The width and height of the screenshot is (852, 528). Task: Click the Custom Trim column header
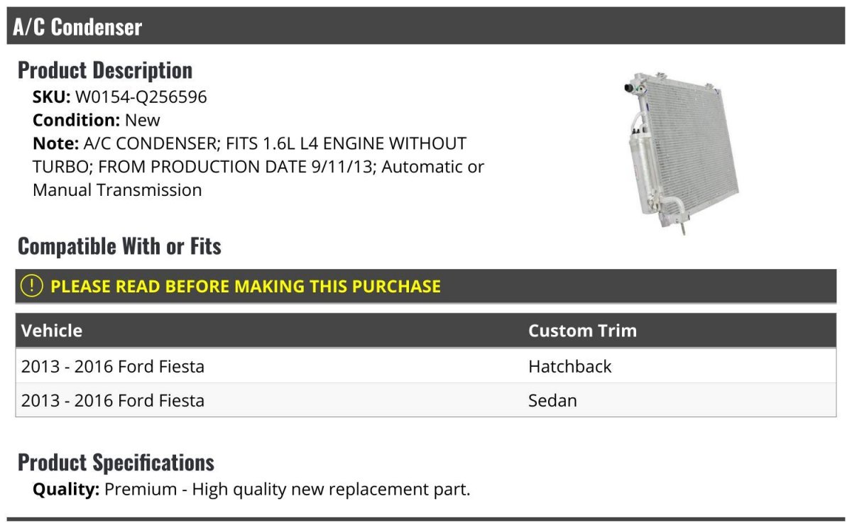582,331
